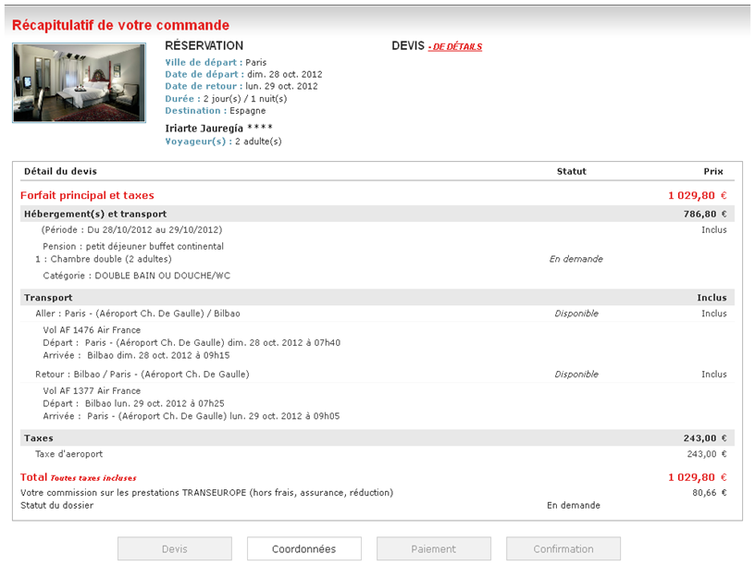Select the Confirmation step button
Viewport: 755px width, 566px height.
(563, 548)
